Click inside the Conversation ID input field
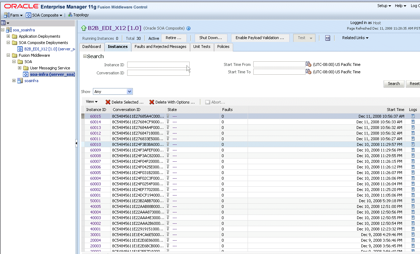The image size is (420, 254). (x=158, y=73)
